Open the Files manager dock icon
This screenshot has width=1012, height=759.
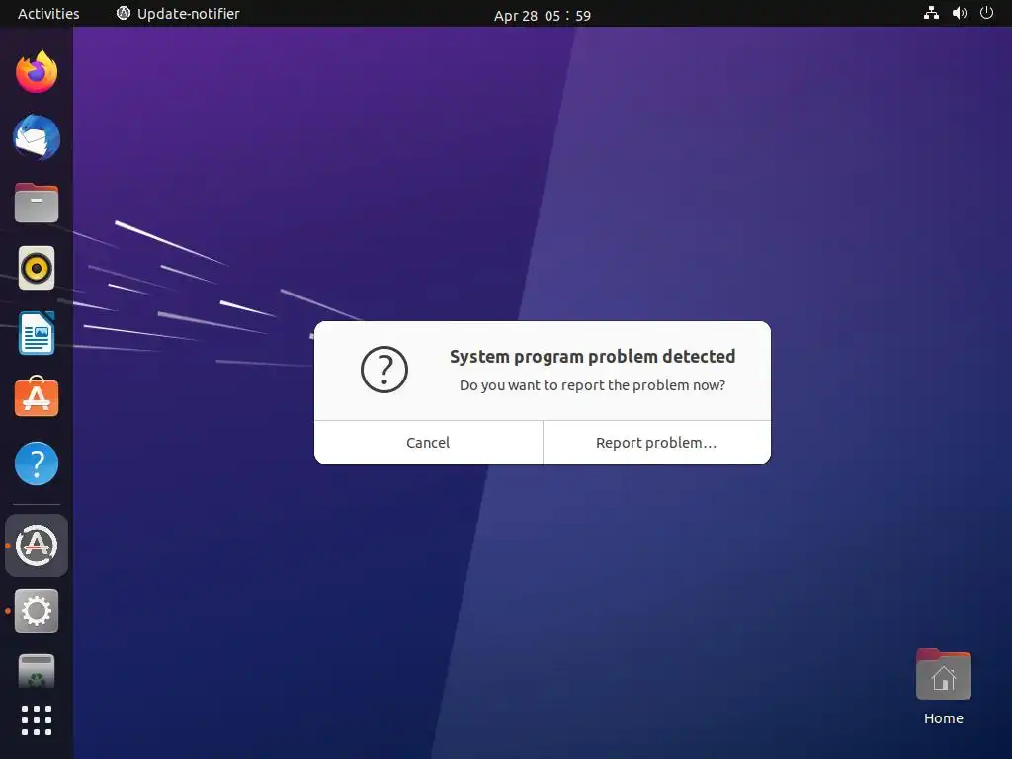click(x=37, y=203)
